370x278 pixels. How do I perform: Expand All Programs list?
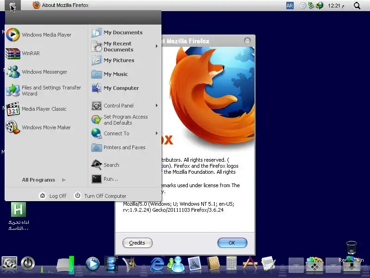44,180
